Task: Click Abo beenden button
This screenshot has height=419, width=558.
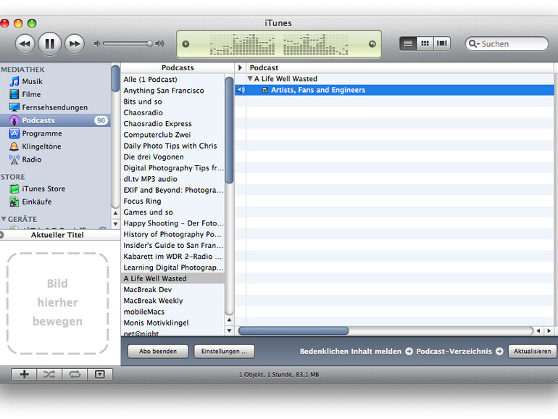Action: pyautogui.click(x=158, y=352)
